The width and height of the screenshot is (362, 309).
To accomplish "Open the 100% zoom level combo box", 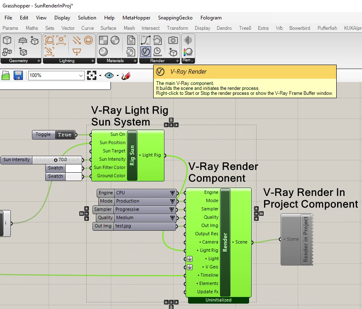I will (x=56, y=75).
